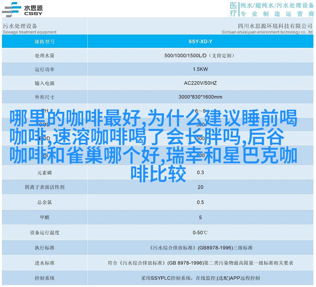Click 纯水/超纯水/污水处理设备 banner text

[x=277, y=5]
